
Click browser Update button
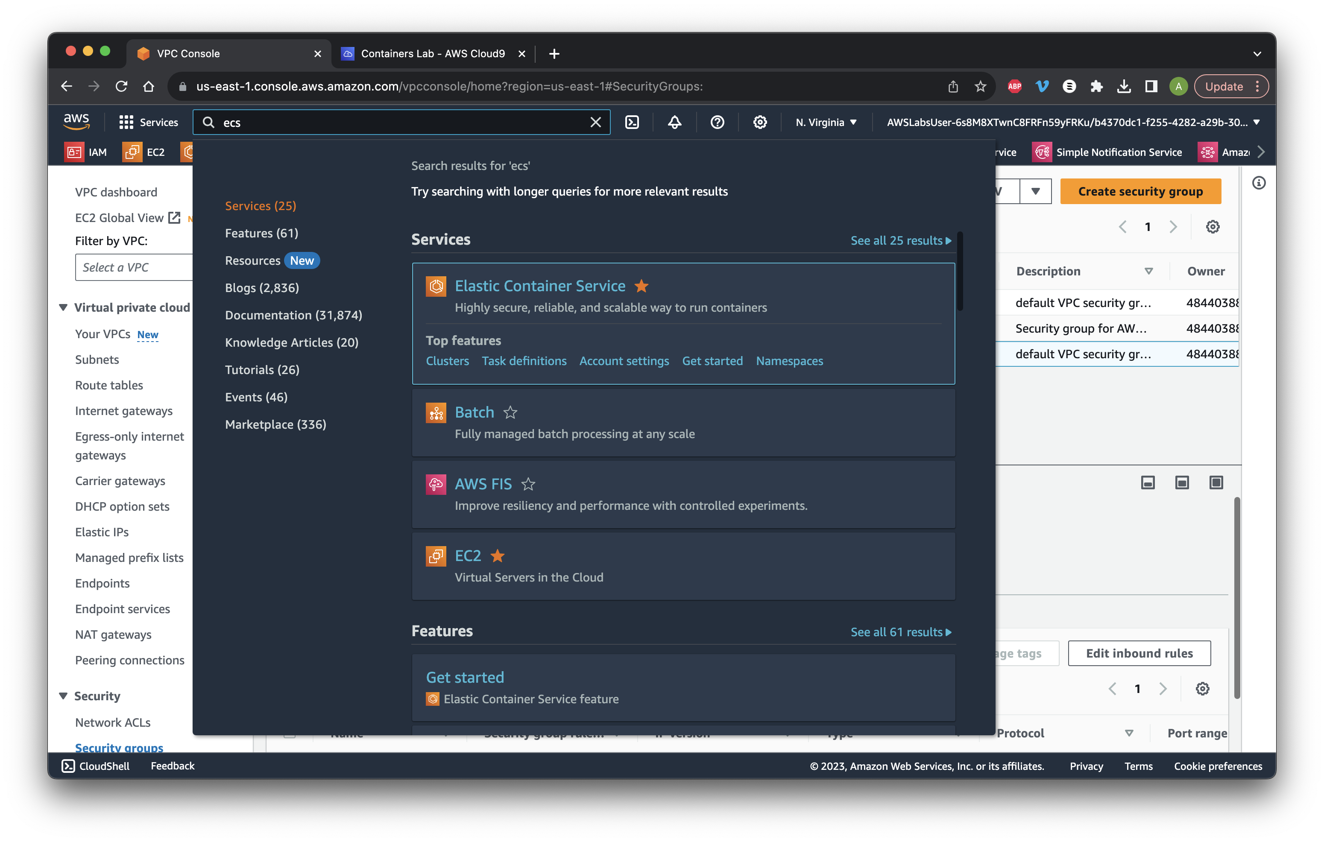1231,86
